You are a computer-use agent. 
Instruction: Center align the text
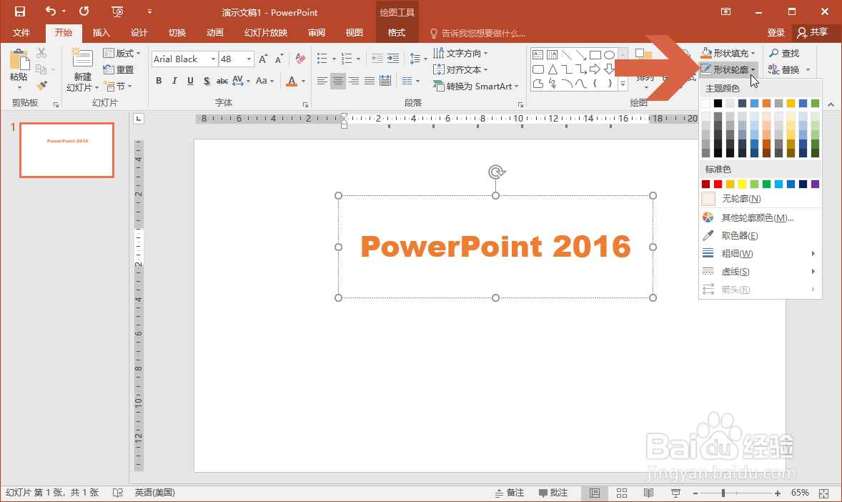tap(338, 81)
